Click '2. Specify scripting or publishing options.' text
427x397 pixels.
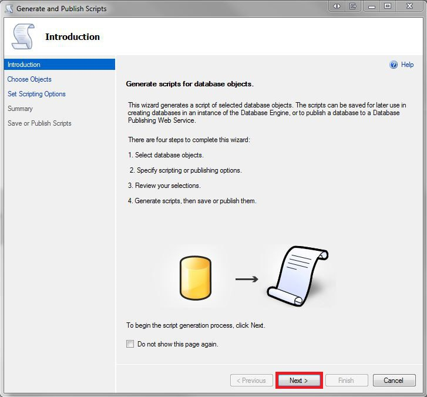click(186, 170)
